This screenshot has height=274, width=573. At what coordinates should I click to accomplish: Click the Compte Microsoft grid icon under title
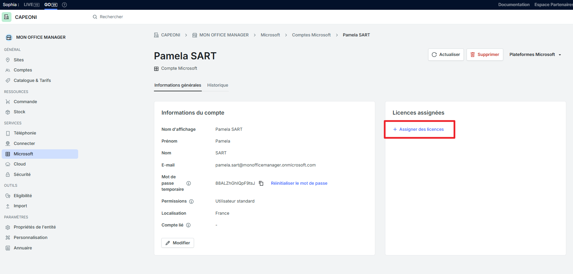coord(156,69)
